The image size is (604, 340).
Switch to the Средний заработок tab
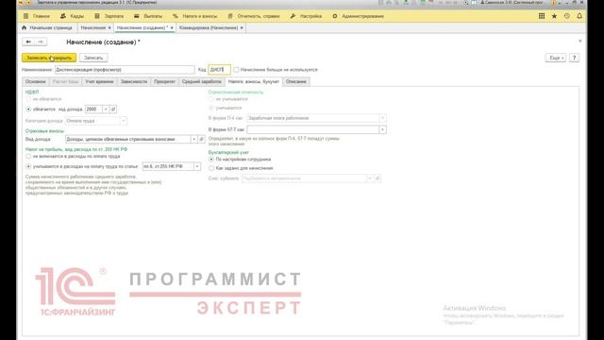click(x=201, y=82)
